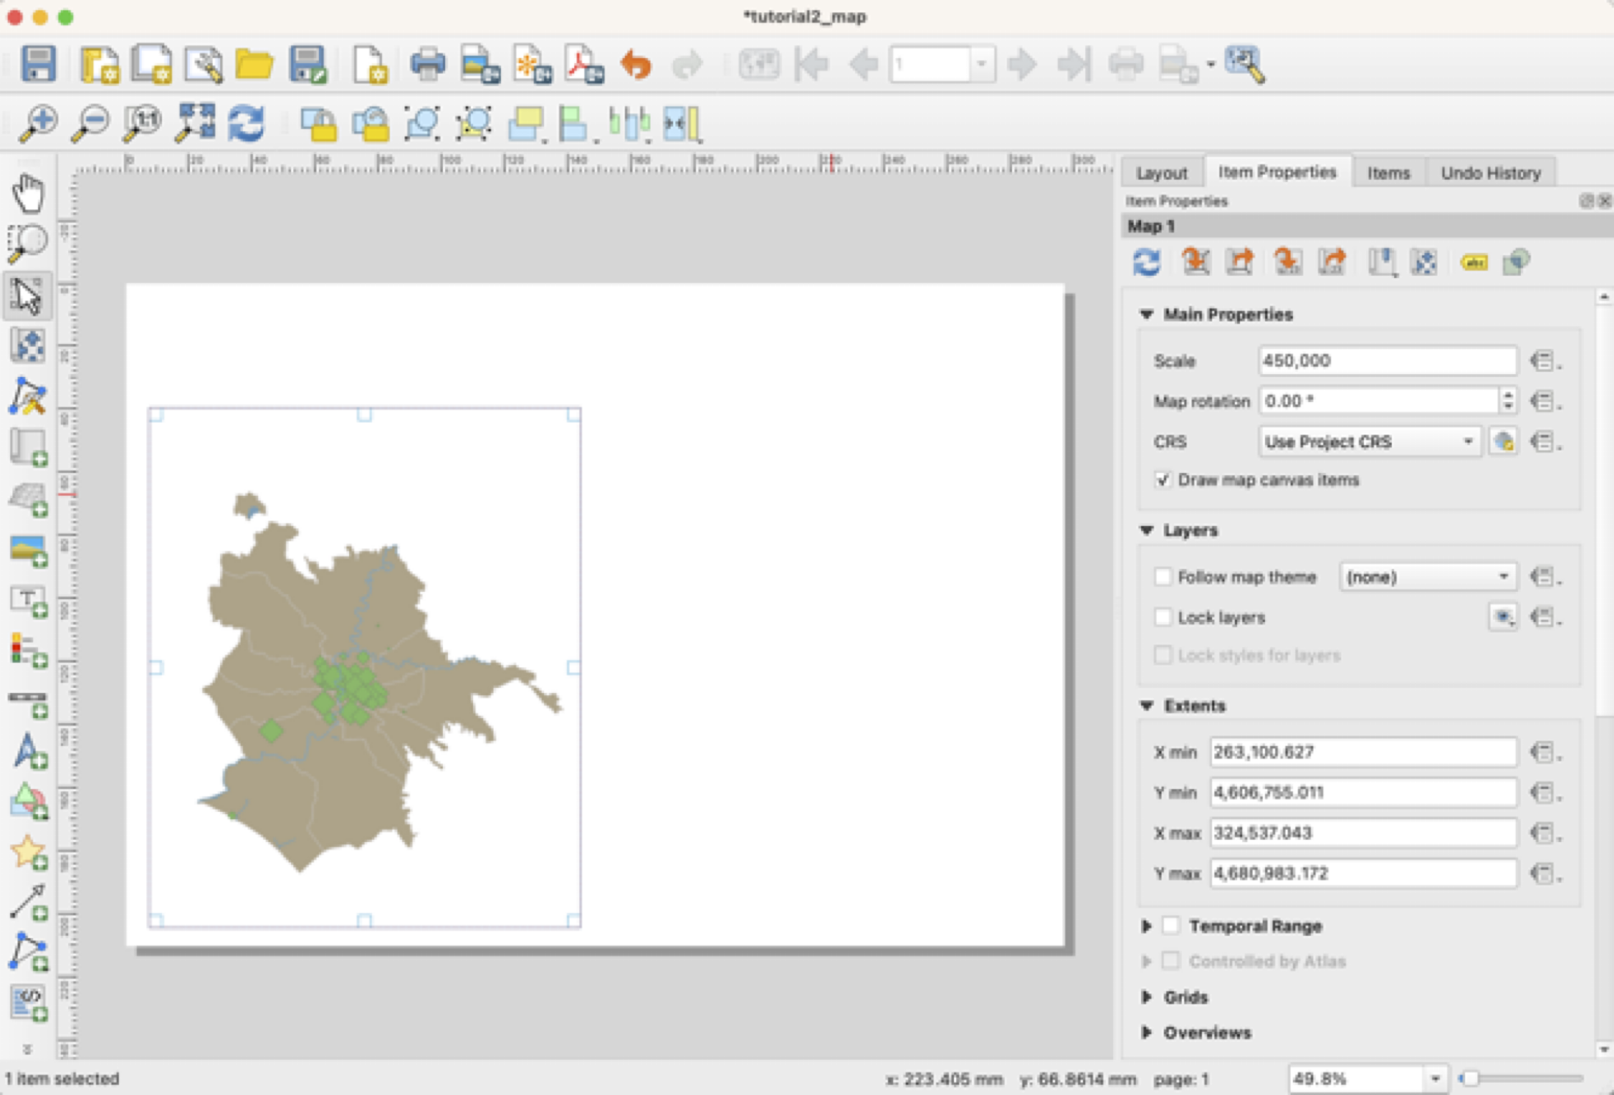Select the Pan Layout hand tool
The width and height of the screenshot is (1614, 1095).
tap(28, 193)
